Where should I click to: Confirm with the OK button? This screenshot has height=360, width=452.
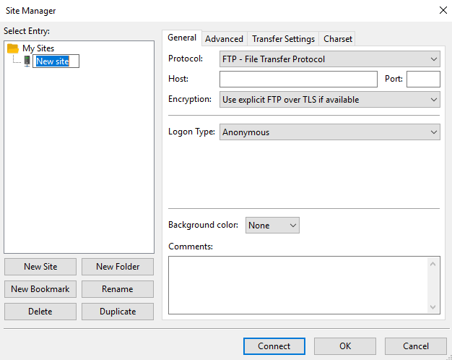345,346
